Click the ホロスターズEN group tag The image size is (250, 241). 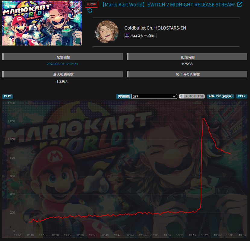coord(141,36)
